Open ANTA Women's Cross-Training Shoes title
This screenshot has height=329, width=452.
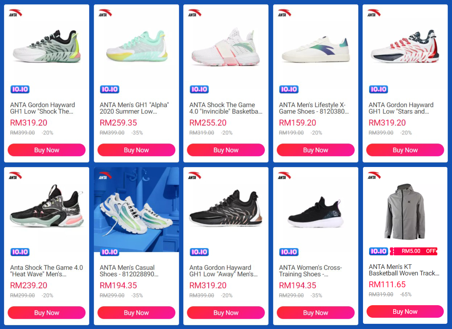(x=310, y=271)
